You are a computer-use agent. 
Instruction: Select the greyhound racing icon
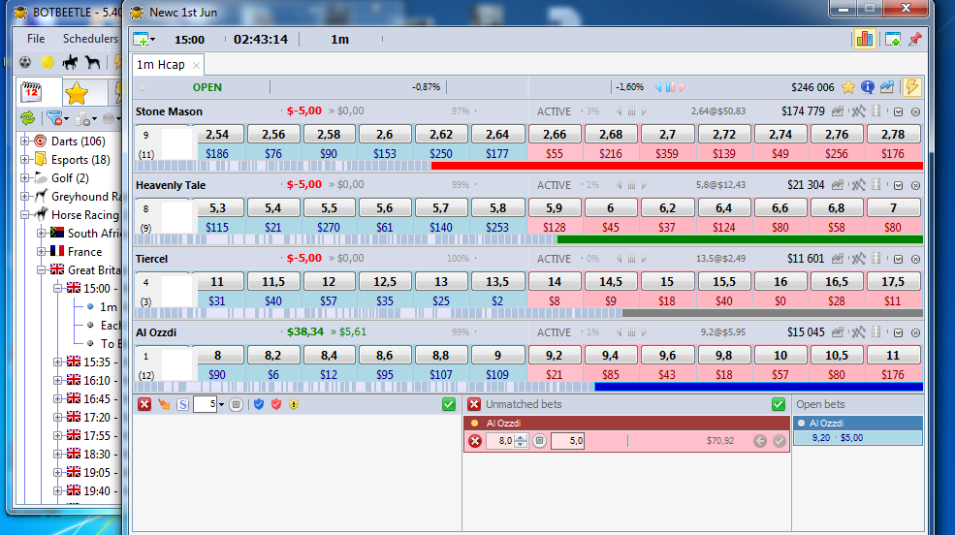[92, 62]
